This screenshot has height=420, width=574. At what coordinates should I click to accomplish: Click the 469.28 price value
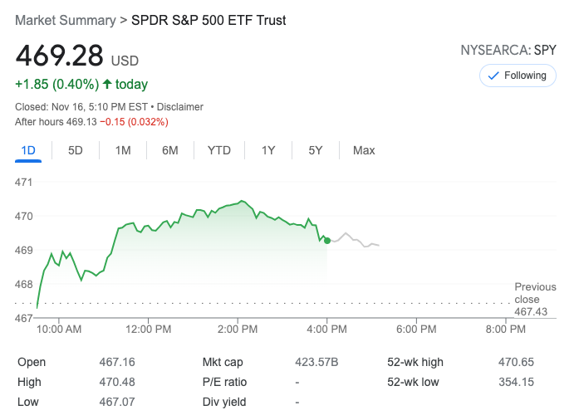(60, 56)
